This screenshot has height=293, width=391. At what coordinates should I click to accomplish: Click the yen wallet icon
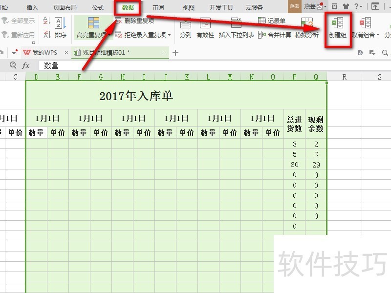[x=335, y=6]
